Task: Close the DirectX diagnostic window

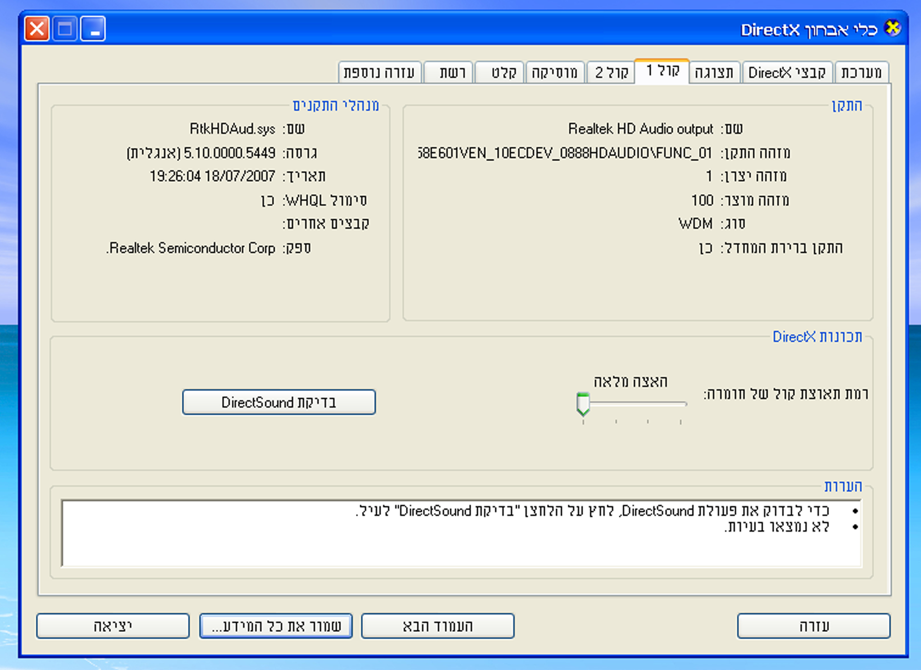Action: click(37, 29)
